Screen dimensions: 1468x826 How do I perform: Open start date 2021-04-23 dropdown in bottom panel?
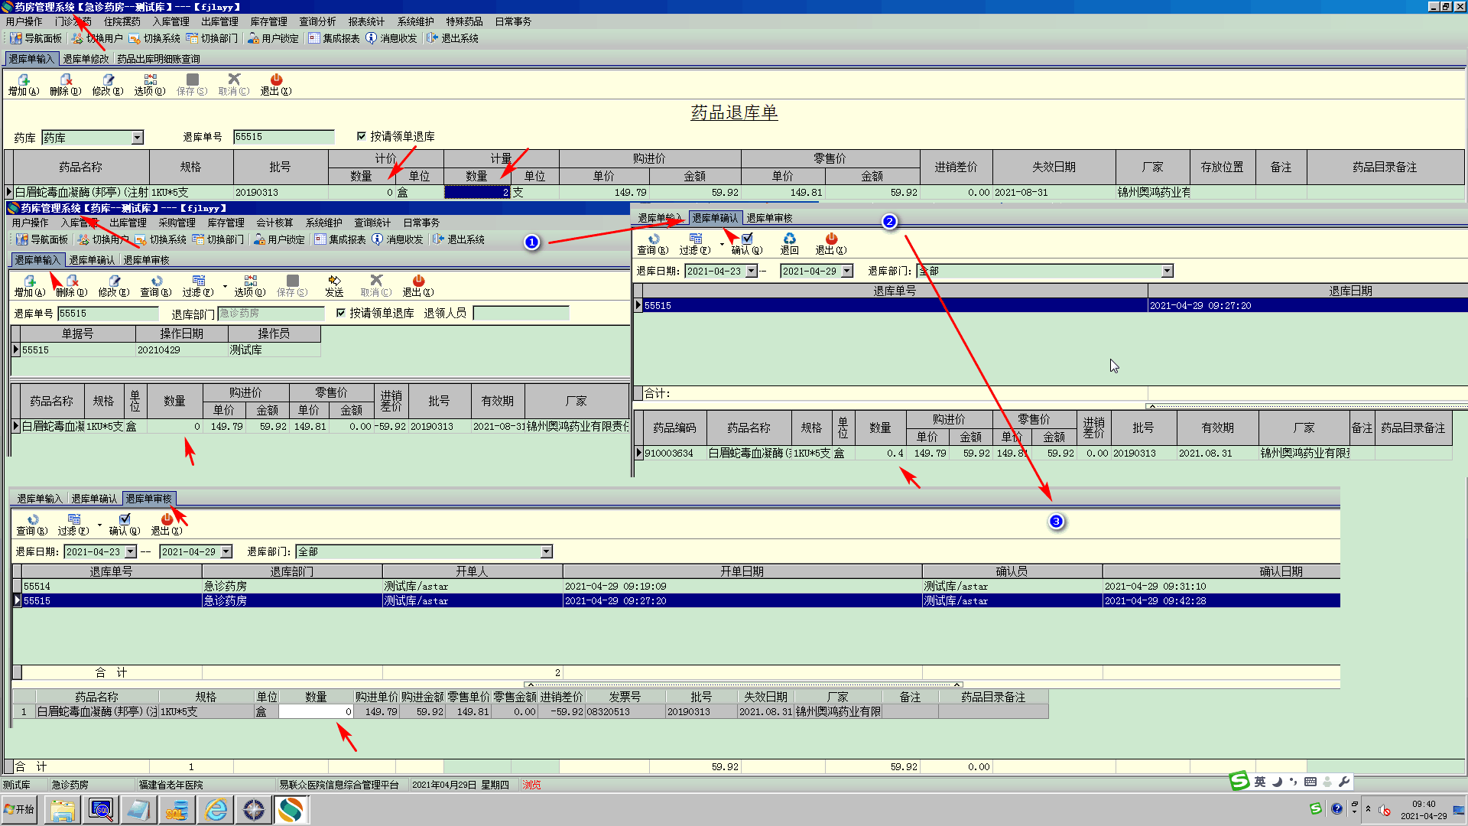pyautogui.click(x=131, y=551)
